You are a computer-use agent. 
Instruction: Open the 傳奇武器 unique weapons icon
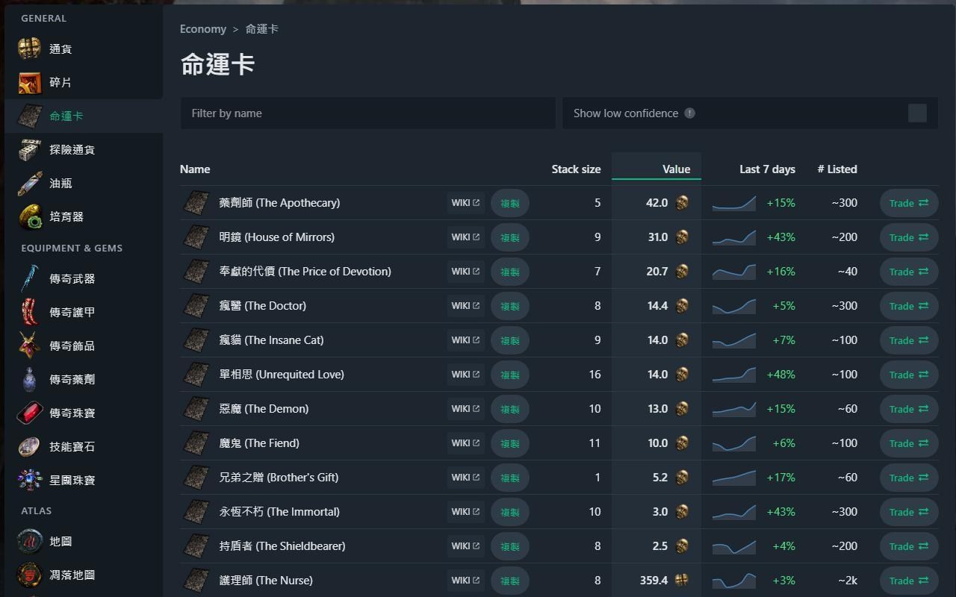[x=30, y=279]
